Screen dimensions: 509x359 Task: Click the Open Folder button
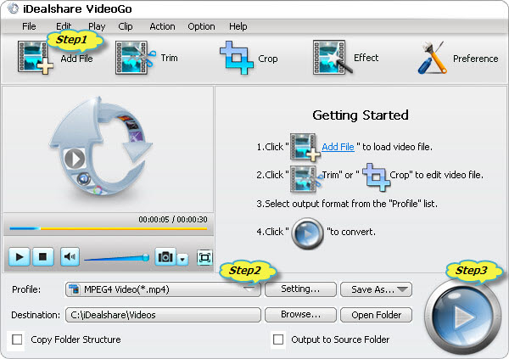376,315
